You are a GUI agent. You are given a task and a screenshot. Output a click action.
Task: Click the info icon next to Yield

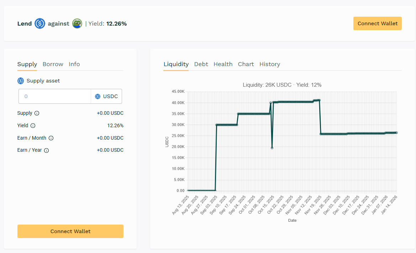[x=33, y=126]
